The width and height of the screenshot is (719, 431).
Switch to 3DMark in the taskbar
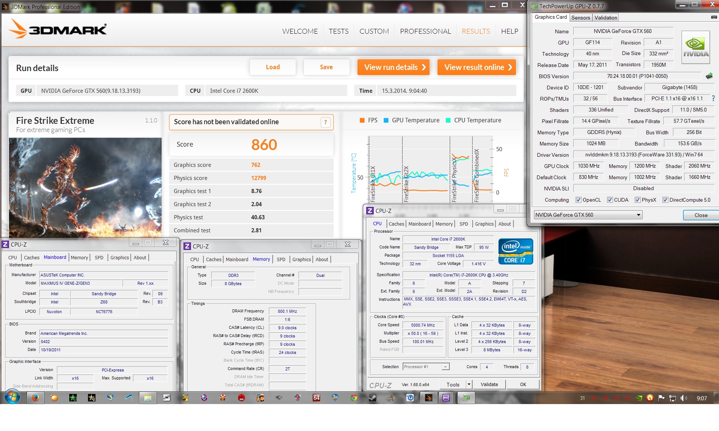click(429, 398)
